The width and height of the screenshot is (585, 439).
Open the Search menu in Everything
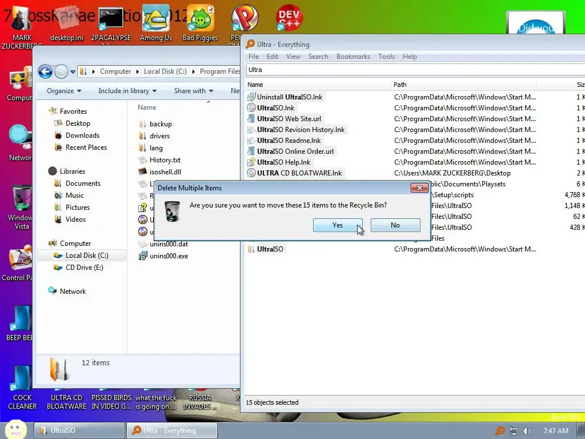coord(318,57)
